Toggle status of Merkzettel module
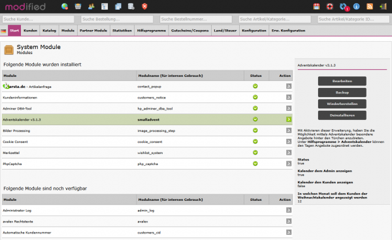 coord(255,153)
